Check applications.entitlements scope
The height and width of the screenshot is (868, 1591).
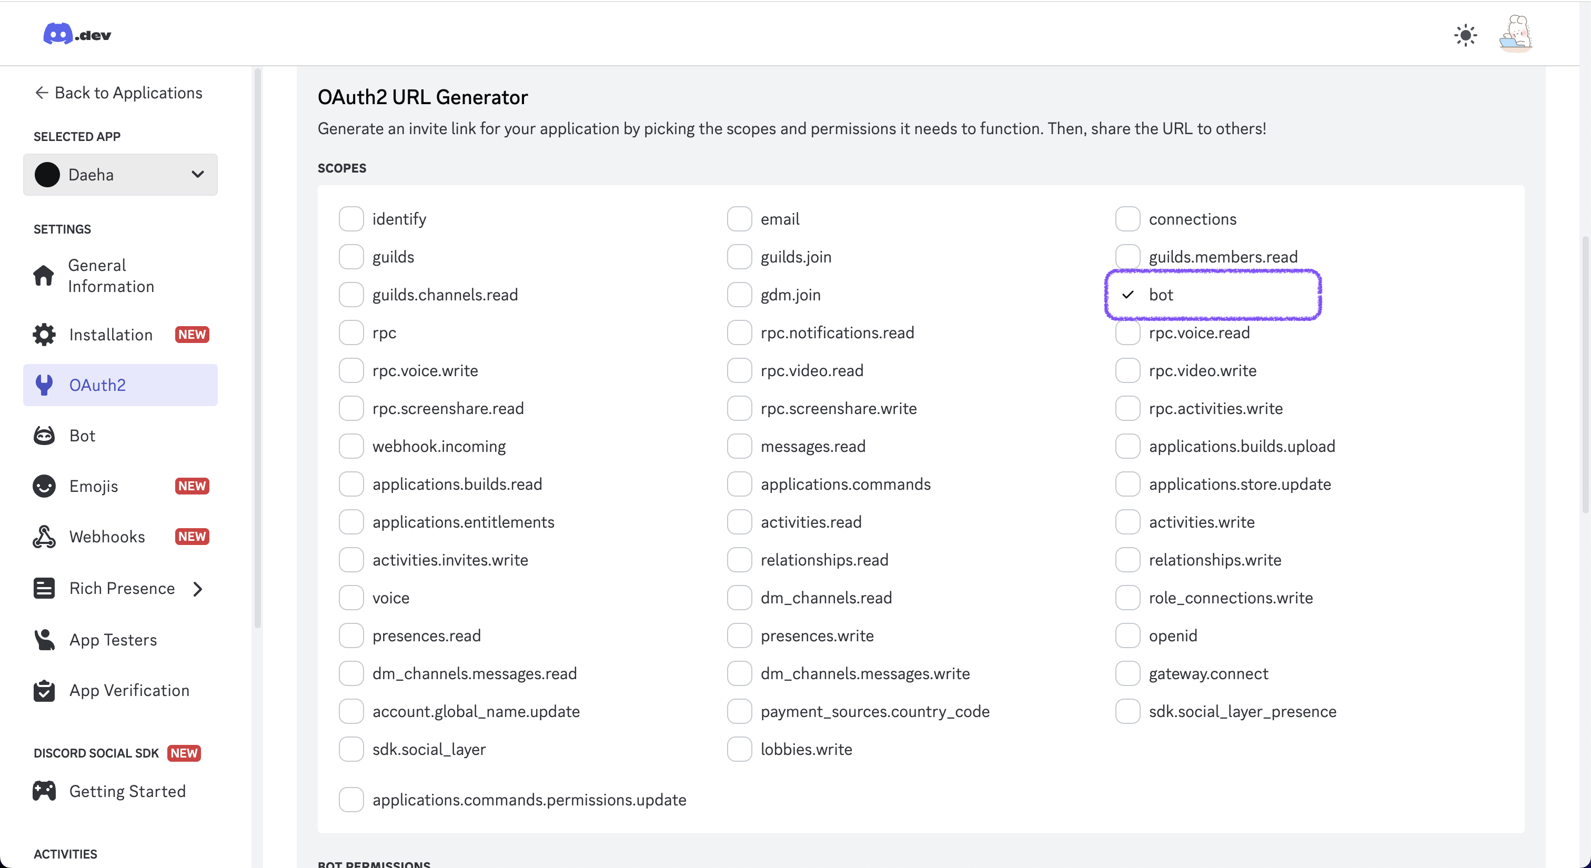point(351,522)
